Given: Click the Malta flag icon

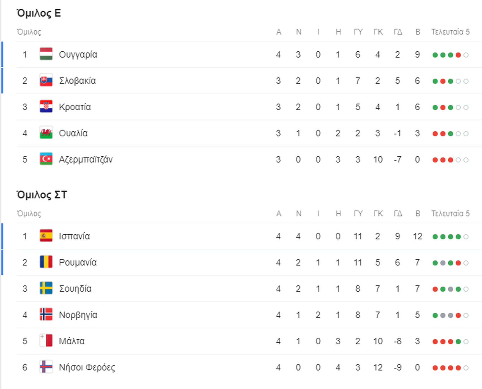Looking at the screenshot, I should 46,341.
